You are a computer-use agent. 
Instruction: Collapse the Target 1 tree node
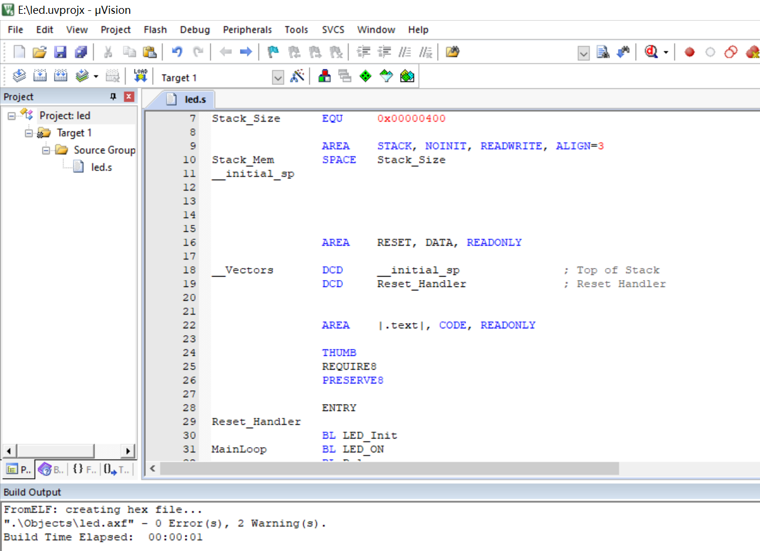[x=29, y=133]
